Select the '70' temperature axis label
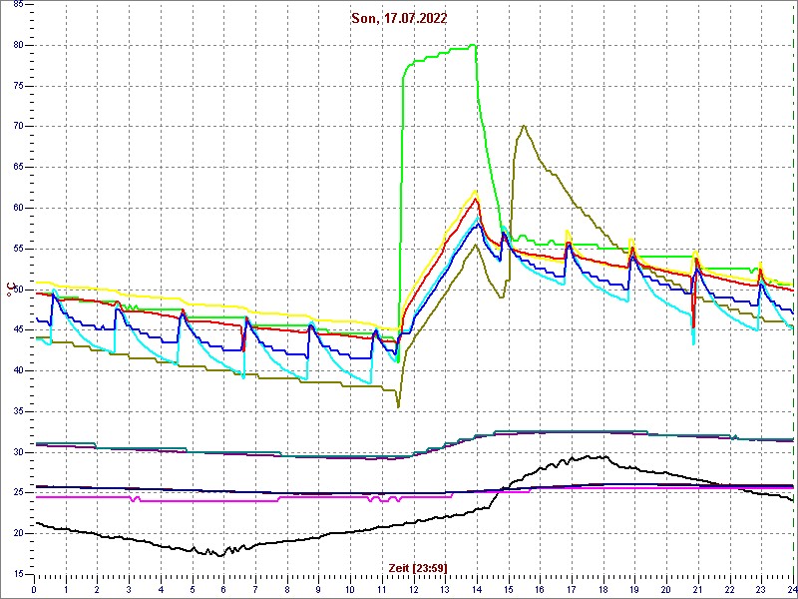Image resolution: width=798 pixels, height=599 pixels. [x=17, y=127]
